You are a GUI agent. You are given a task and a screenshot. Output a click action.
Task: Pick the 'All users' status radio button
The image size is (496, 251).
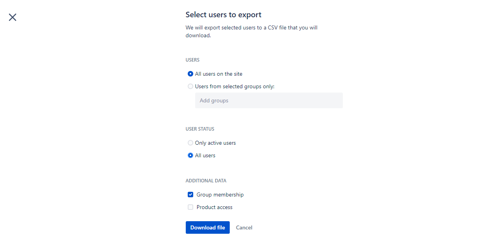(190, 155)
